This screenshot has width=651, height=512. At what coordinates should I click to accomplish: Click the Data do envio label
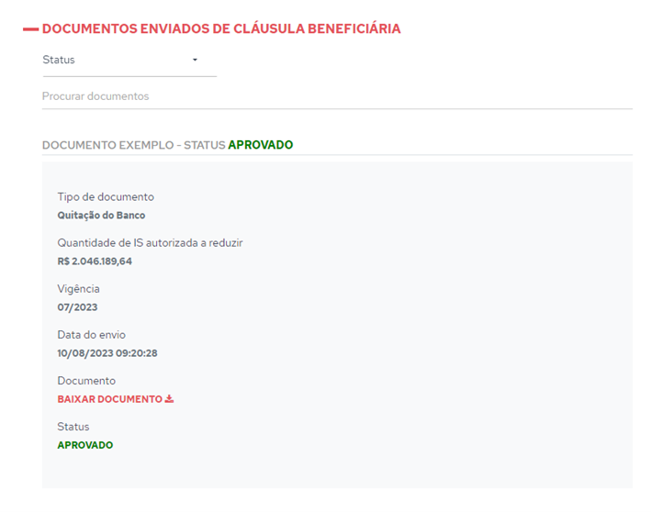pyautogui.click(x=91, y=335)
